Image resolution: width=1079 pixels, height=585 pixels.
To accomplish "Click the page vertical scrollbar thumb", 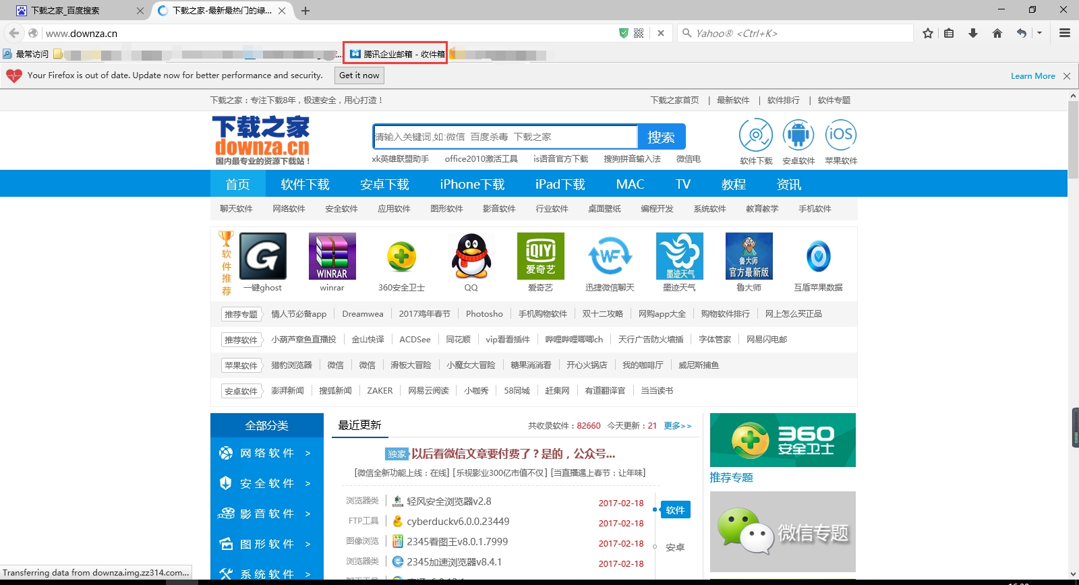I will (1073, 140).
